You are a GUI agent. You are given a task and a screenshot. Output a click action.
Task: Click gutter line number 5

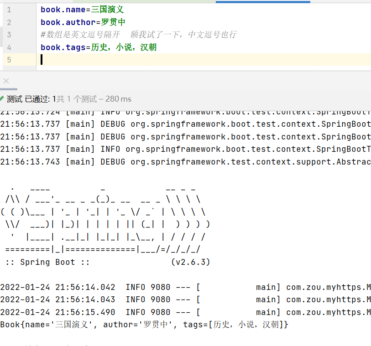[9, 60]
